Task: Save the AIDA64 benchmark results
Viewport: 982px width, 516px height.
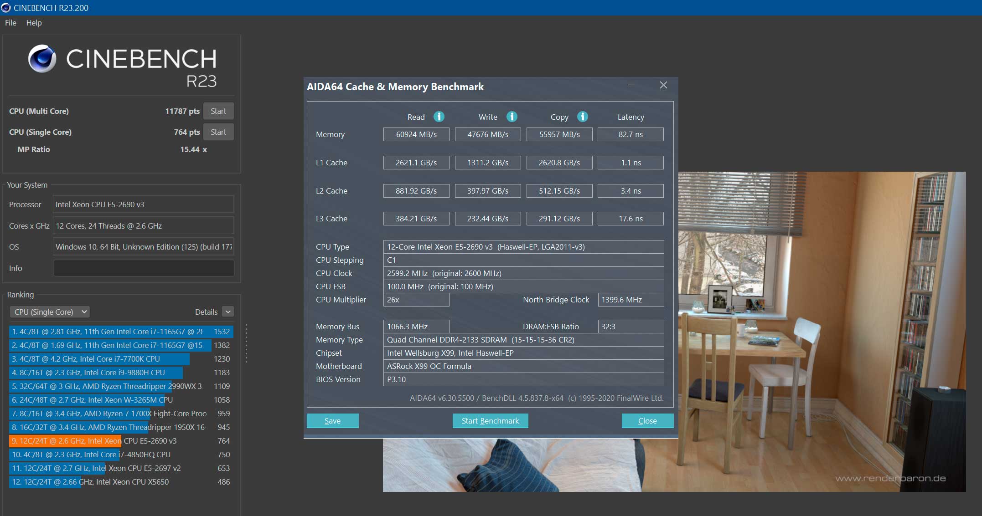Action: [332, 421]
